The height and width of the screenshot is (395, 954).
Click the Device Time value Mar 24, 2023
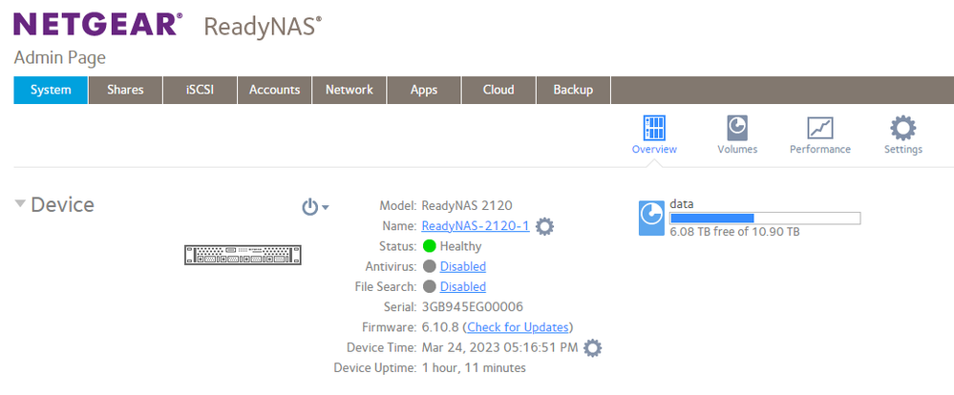pyautogui.click(x=499, y=347)
